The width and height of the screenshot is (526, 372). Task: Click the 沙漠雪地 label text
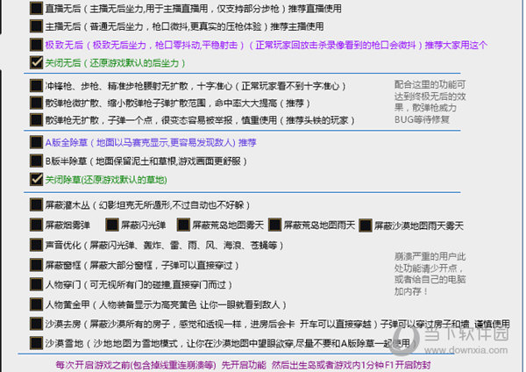[231, 343]
